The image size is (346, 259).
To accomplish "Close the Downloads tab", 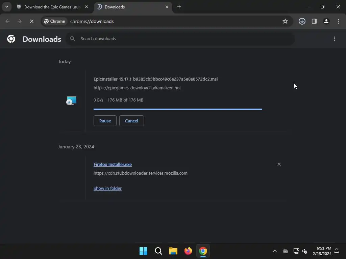I will pos(167,7).
